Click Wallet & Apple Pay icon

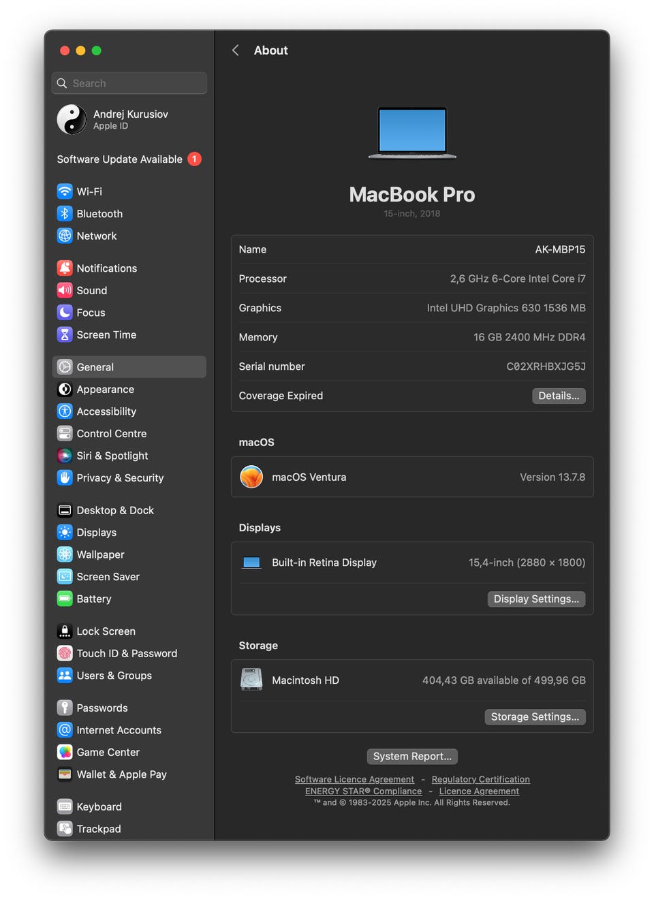coord(65,774)
